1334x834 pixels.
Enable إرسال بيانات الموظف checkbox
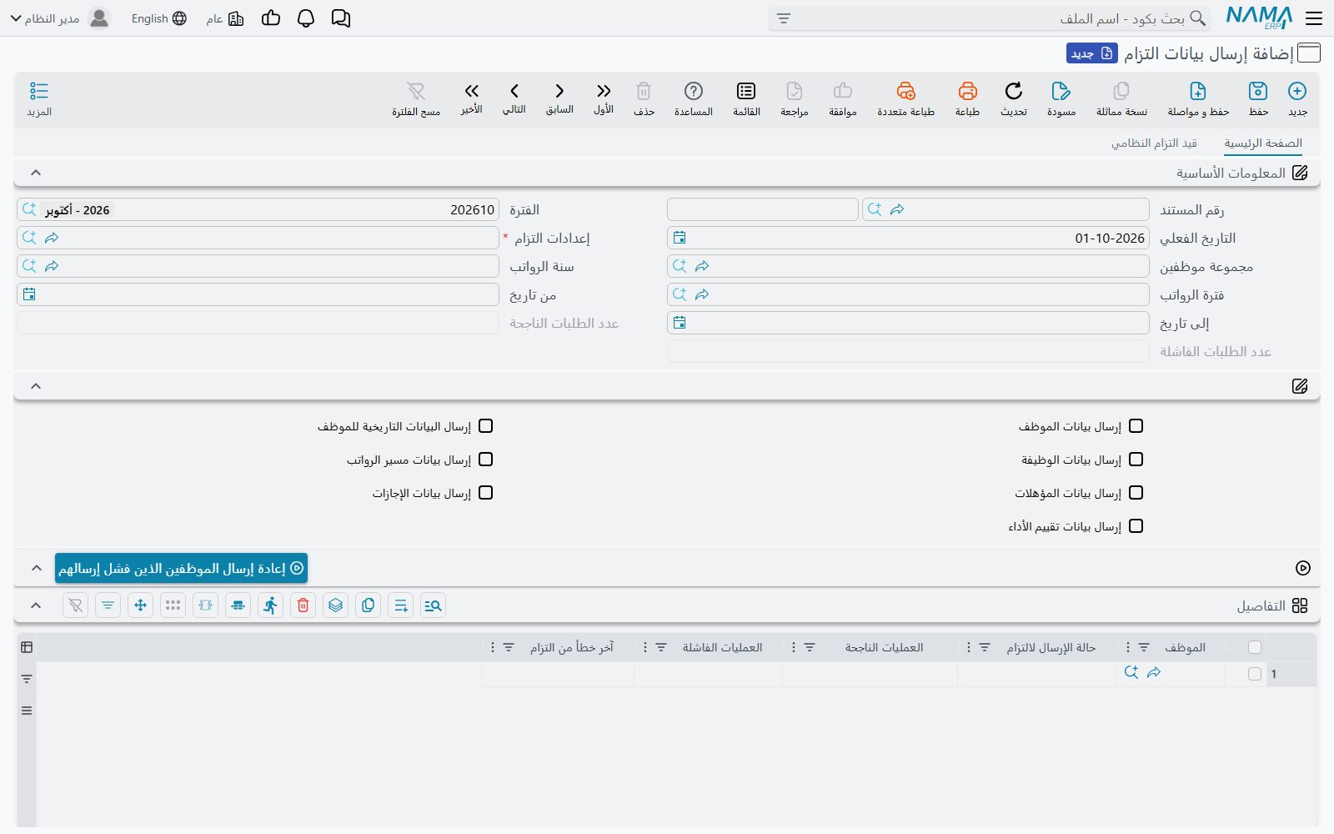click(1136, 426)
